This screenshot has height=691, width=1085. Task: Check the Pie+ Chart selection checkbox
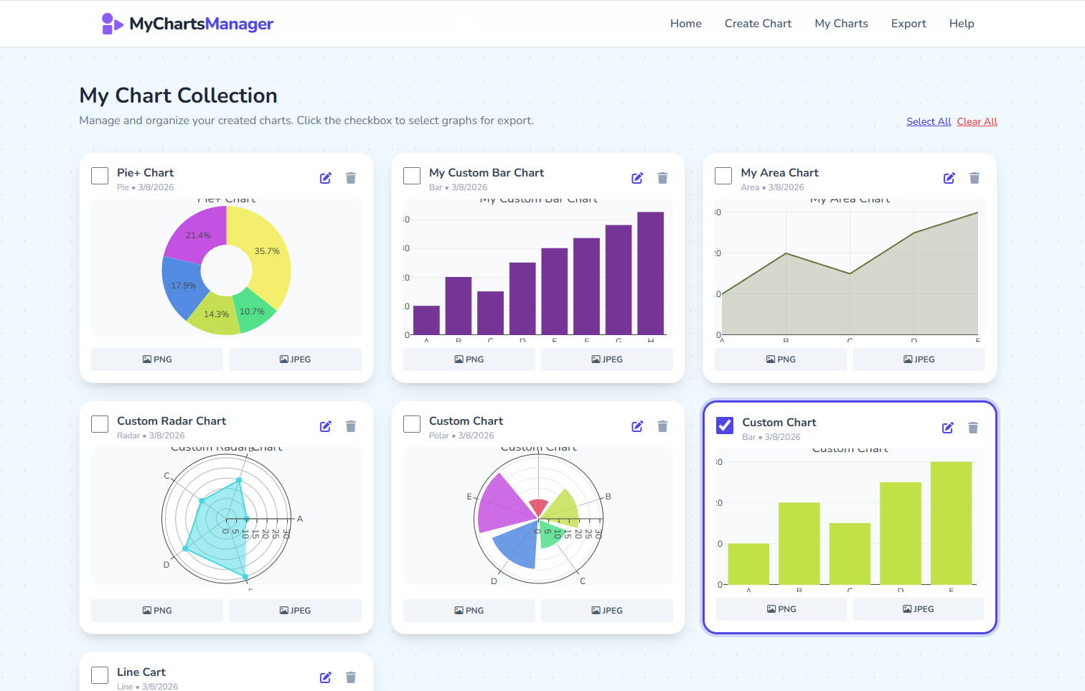point(99,175)
